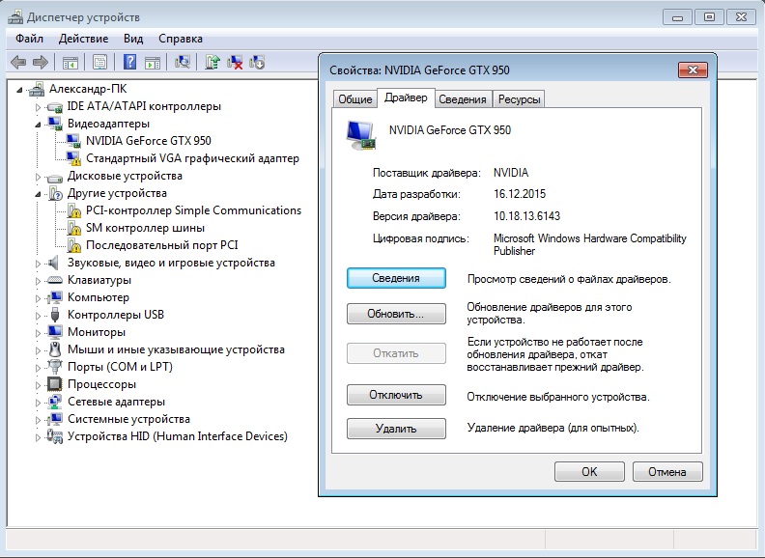Viewport: 765px width, 558px height.
Task: Click the warning icon beside Стандартный VGA adapter
Action: click(73, 158)
